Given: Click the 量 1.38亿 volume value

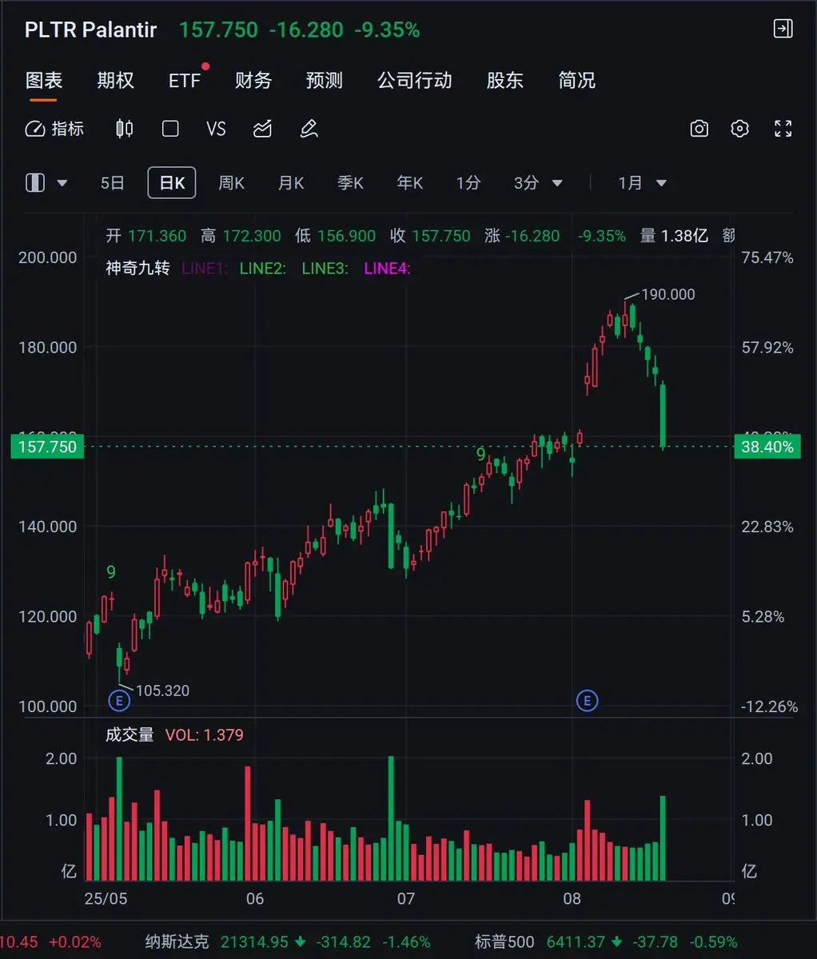Looking at the screenshot, I should [674, 236].
